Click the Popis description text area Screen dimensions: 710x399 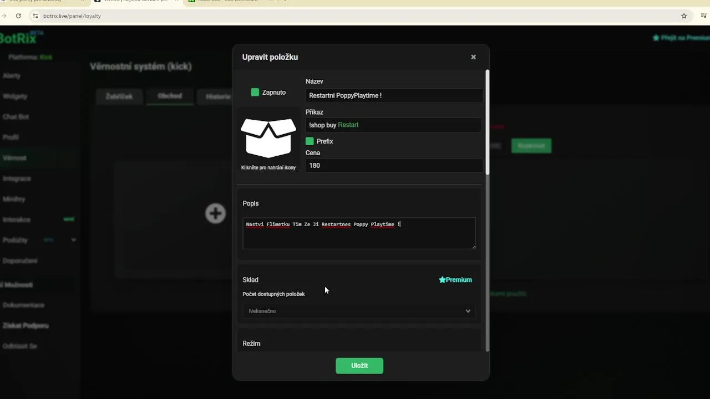tap(359, 233)
